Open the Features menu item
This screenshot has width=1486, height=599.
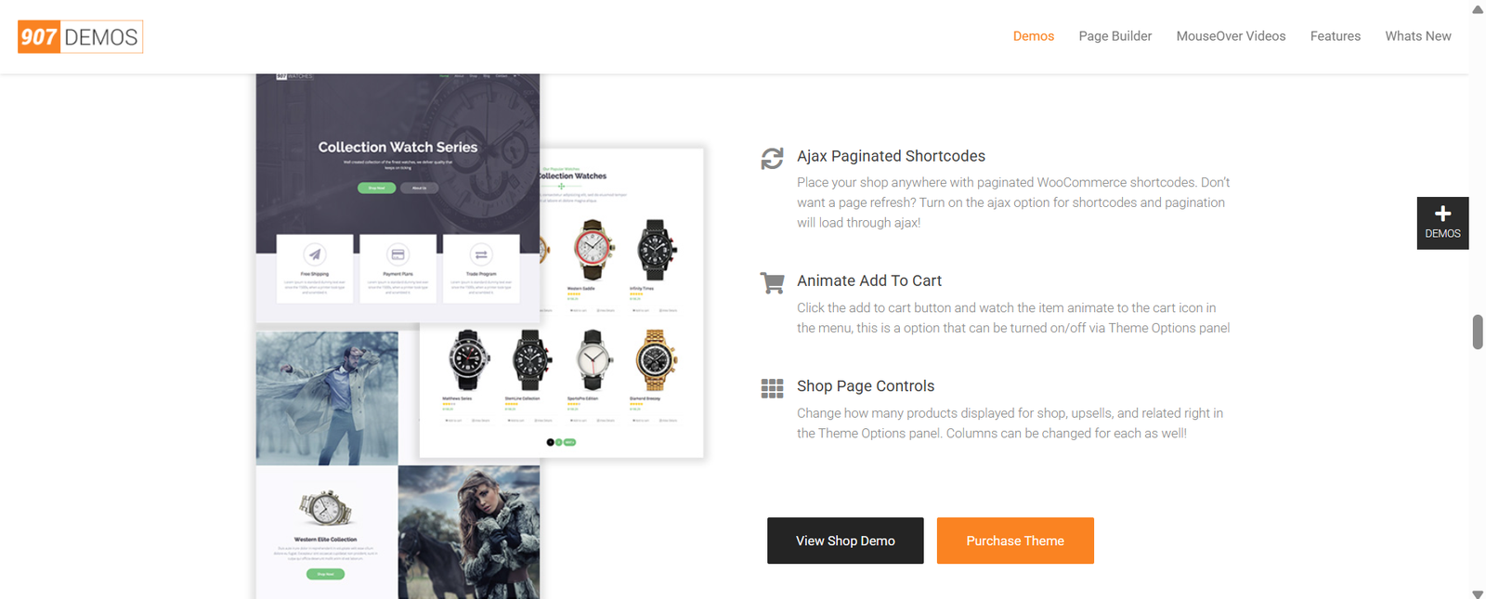click(x=1335, y=36)
